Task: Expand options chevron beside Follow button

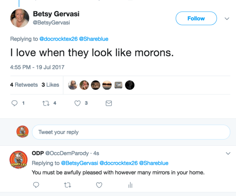Action: pyautogui.click(x=227, y=19)
